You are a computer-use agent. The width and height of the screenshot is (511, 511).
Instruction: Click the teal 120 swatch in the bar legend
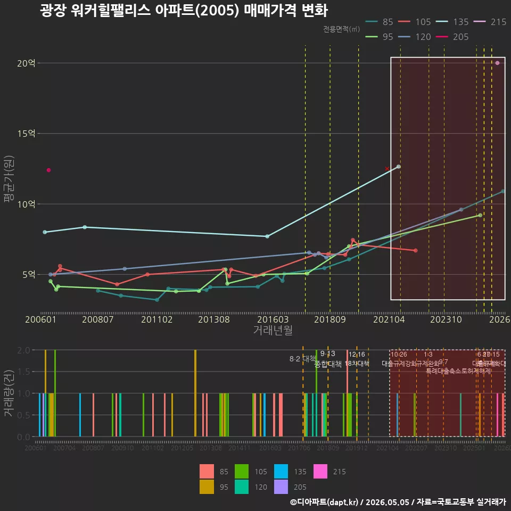(242, 487)
